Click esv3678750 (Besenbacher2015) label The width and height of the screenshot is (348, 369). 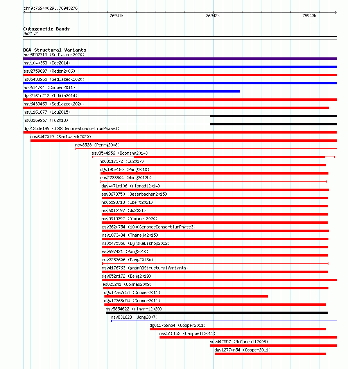pos(134,194)
